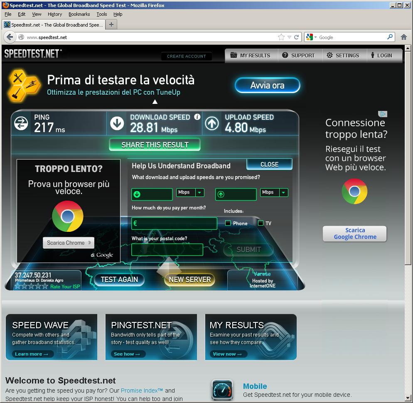
Task: Rate your ISP using the star rating
Action: (x=31, y=286)
